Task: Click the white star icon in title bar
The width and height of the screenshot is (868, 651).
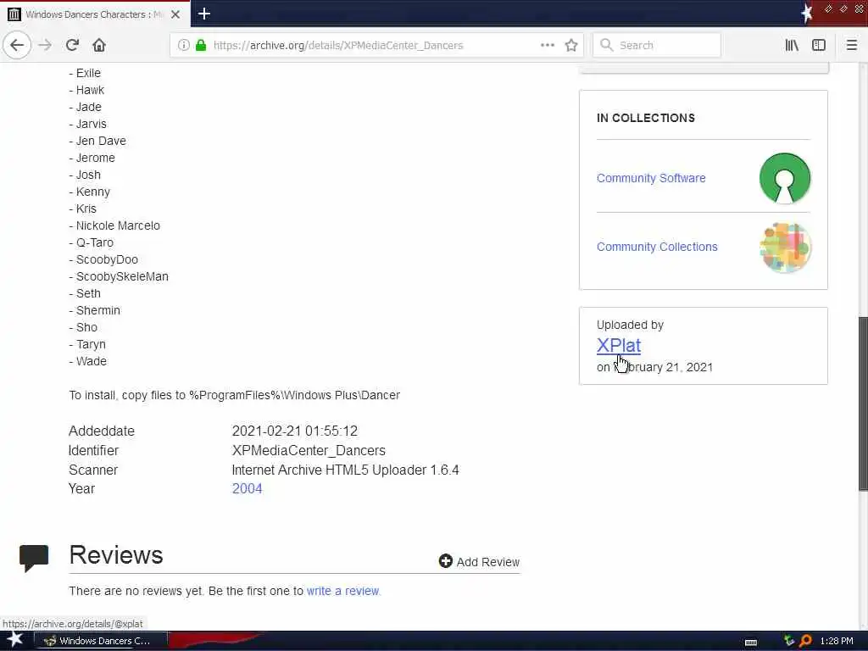Action: (807, 14)
